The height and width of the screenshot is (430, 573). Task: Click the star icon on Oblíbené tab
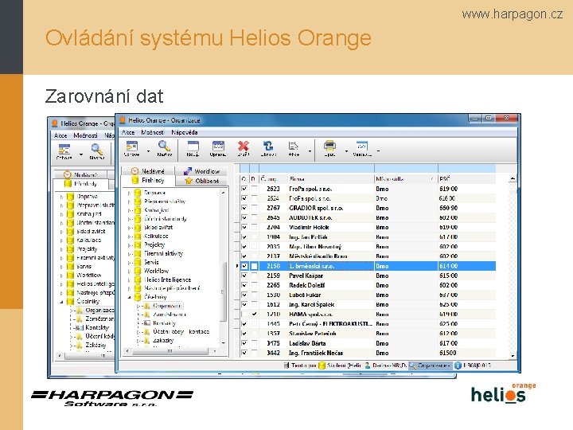(x=189, y=181)
